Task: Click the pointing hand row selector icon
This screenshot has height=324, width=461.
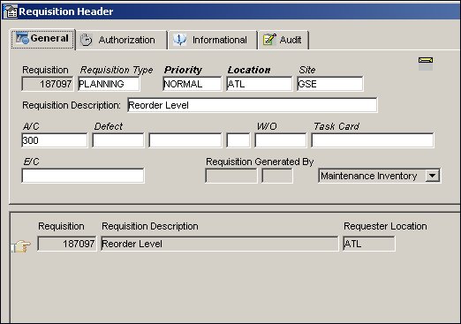Action: (x=21, y=246)
